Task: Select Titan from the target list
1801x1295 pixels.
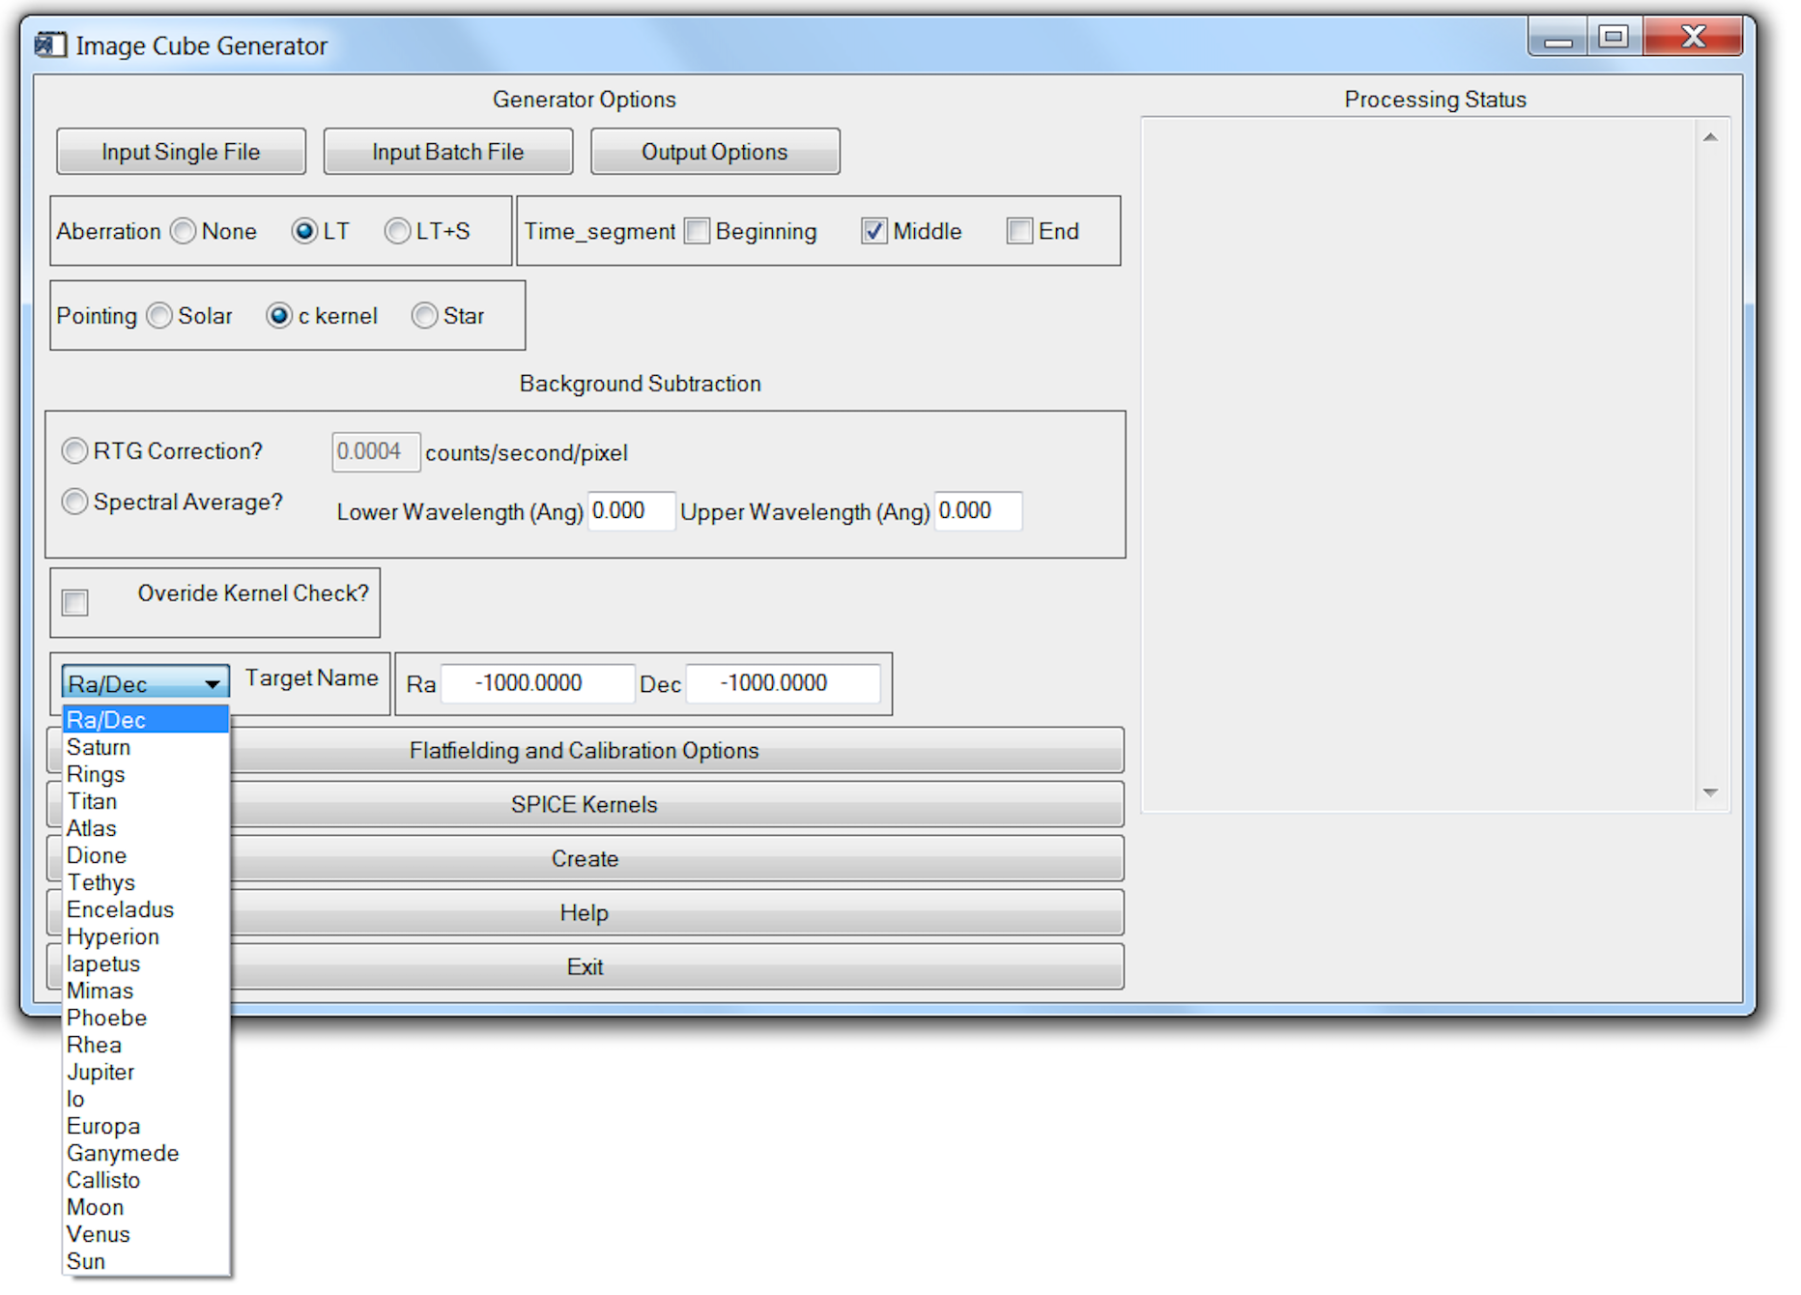Action: [x=93, y=801]
